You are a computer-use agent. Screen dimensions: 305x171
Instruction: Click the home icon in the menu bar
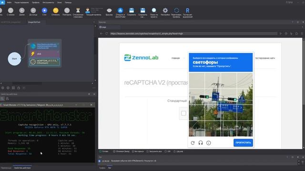(x=2, y=2)
